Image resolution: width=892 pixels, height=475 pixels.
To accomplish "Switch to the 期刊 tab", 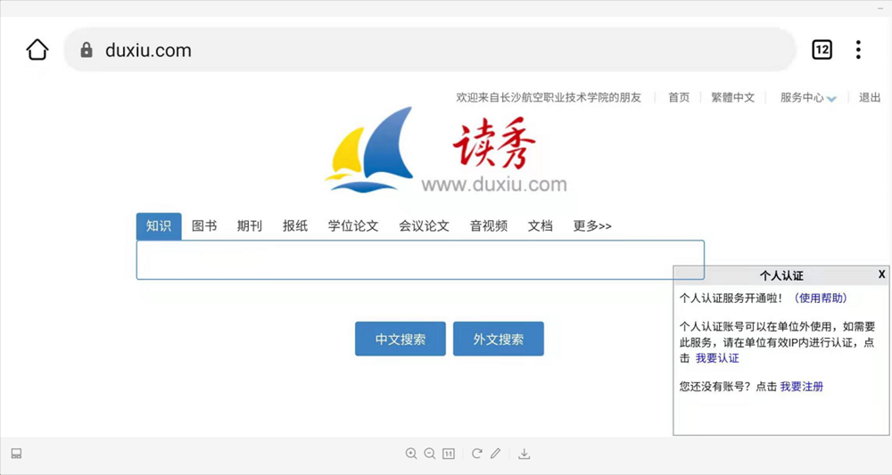I will (250, 226).
